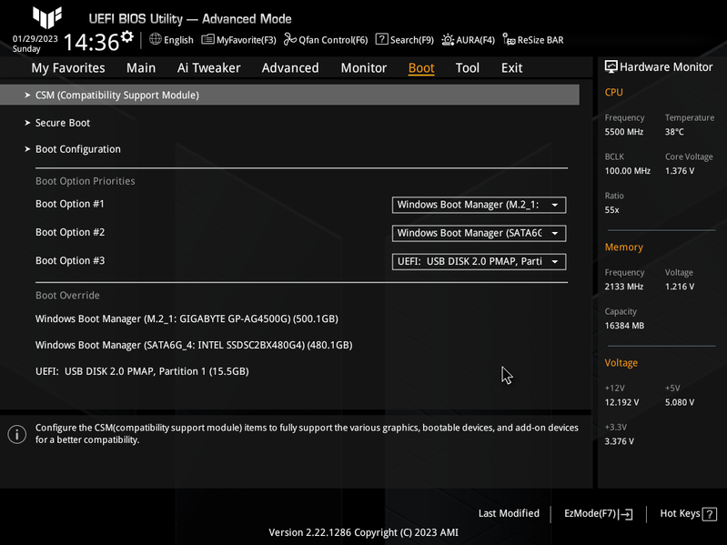Click the Last Modified button
The height and width of the screenshot is (545, 727).
pyautogui.click(x=509, y=514)
